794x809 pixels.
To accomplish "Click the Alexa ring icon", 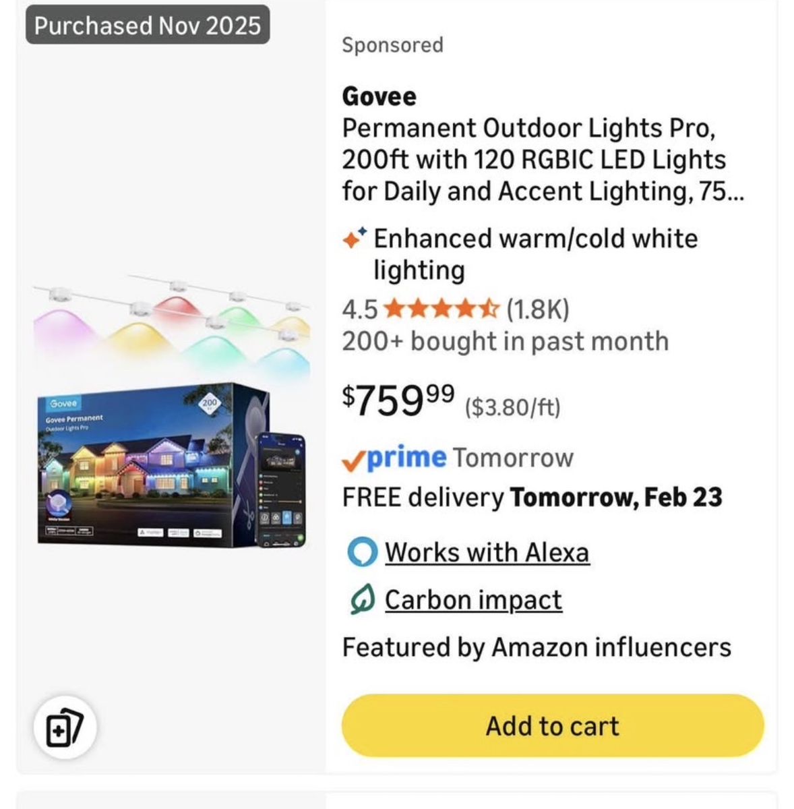I will point(362,553).
